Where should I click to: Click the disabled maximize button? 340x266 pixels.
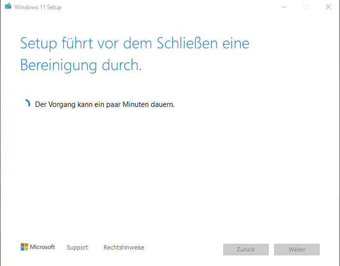click(306, 7)
